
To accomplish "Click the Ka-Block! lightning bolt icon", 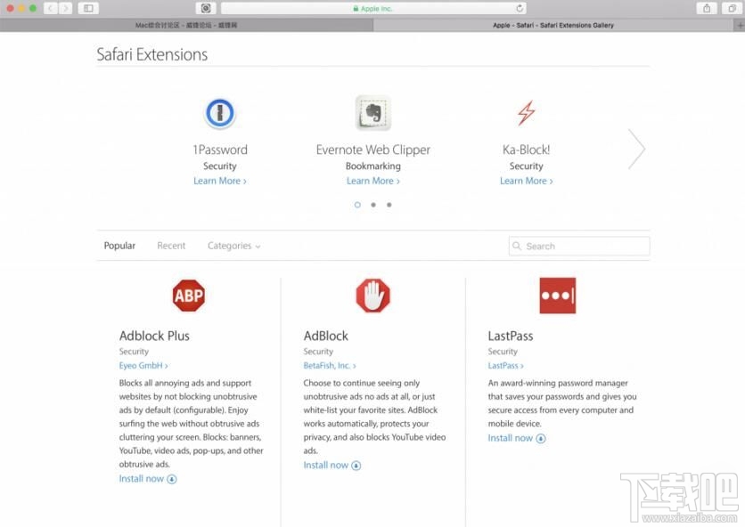I will [526, 113].
